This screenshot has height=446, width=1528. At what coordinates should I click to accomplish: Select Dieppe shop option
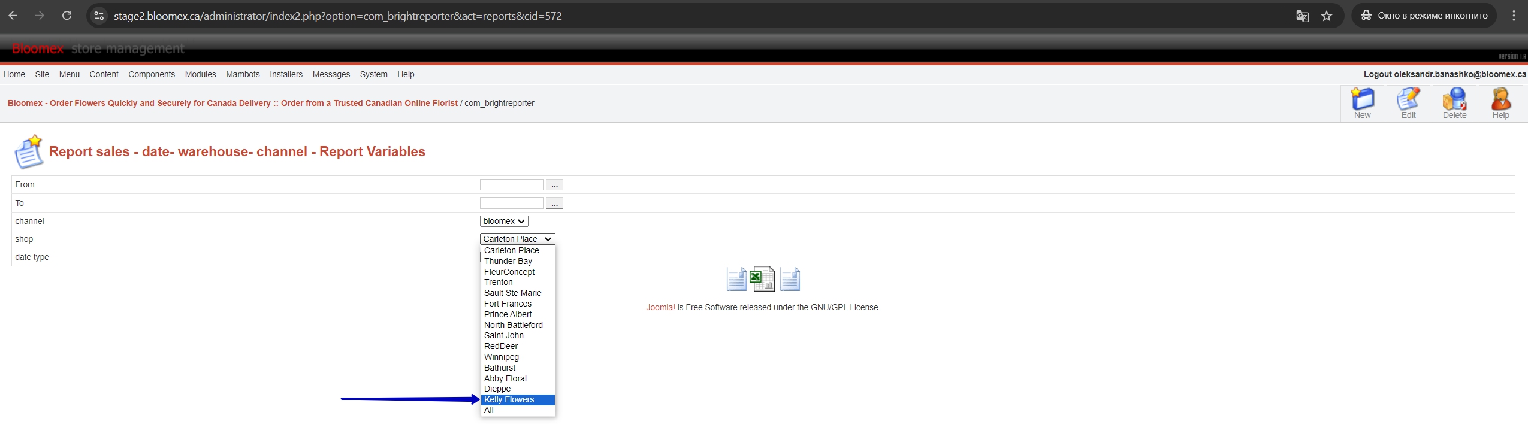(518, 389)
